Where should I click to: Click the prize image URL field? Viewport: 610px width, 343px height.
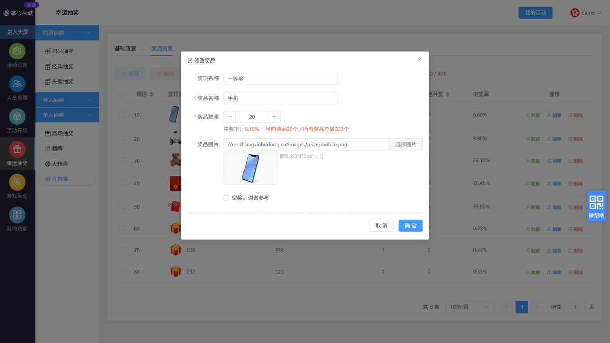tap(306, 145)
